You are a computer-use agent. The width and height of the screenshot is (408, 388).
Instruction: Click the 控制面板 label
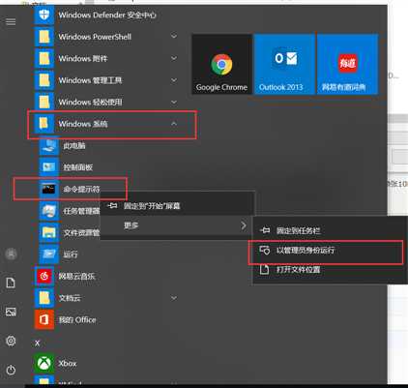click(x=78, y=167)
